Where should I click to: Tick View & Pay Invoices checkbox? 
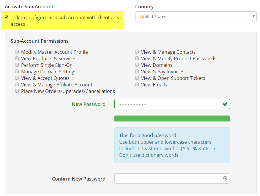pos(137,71)
